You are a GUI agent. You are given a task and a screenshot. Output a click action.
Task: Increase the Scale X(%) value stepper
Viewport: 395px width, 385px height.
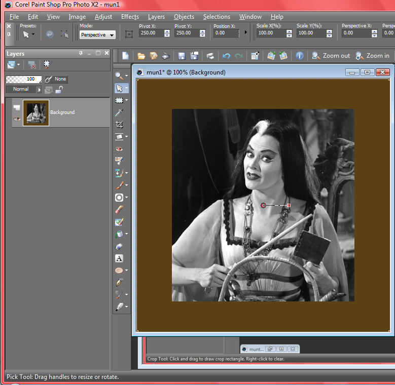coord(289,31)
